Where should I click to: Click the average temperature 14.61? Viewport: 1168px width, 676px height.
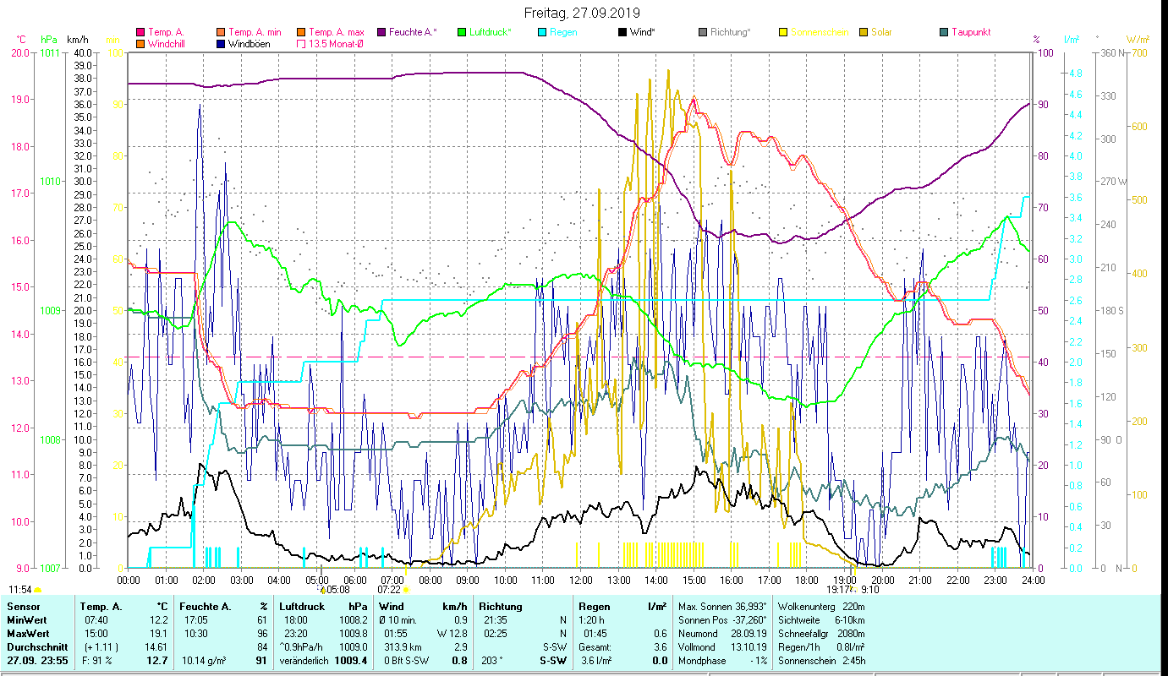(156, 647)
